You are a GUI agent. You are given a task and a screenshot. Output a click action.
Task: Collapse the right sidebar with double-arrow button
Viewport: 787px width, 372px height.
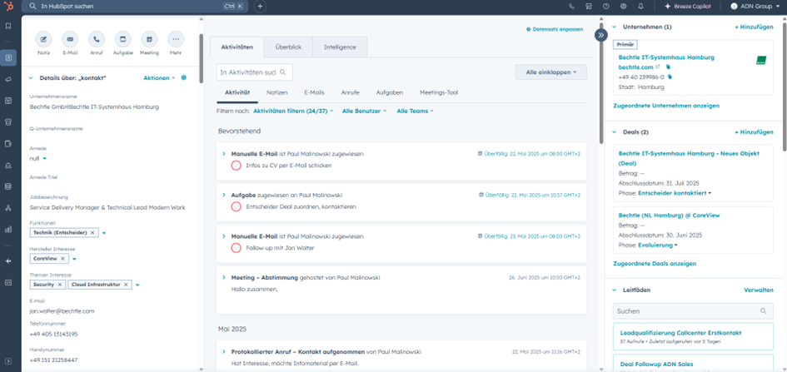600,35
